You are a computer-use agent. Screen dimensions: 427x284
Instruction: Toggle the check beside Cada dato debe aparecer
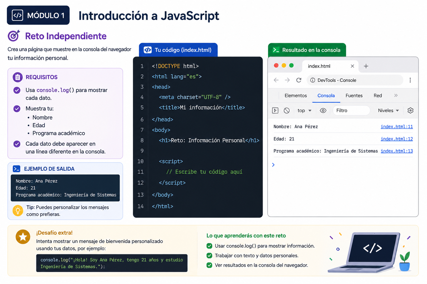click(x=17, y=144)
